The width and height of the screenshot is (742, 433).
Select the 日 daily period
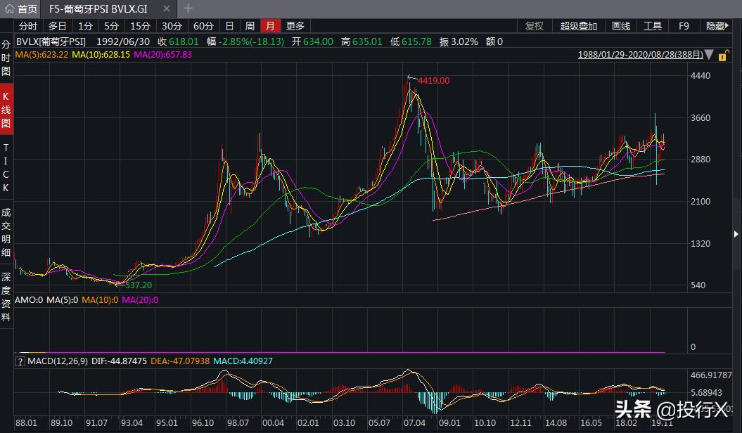pos(229,26)
